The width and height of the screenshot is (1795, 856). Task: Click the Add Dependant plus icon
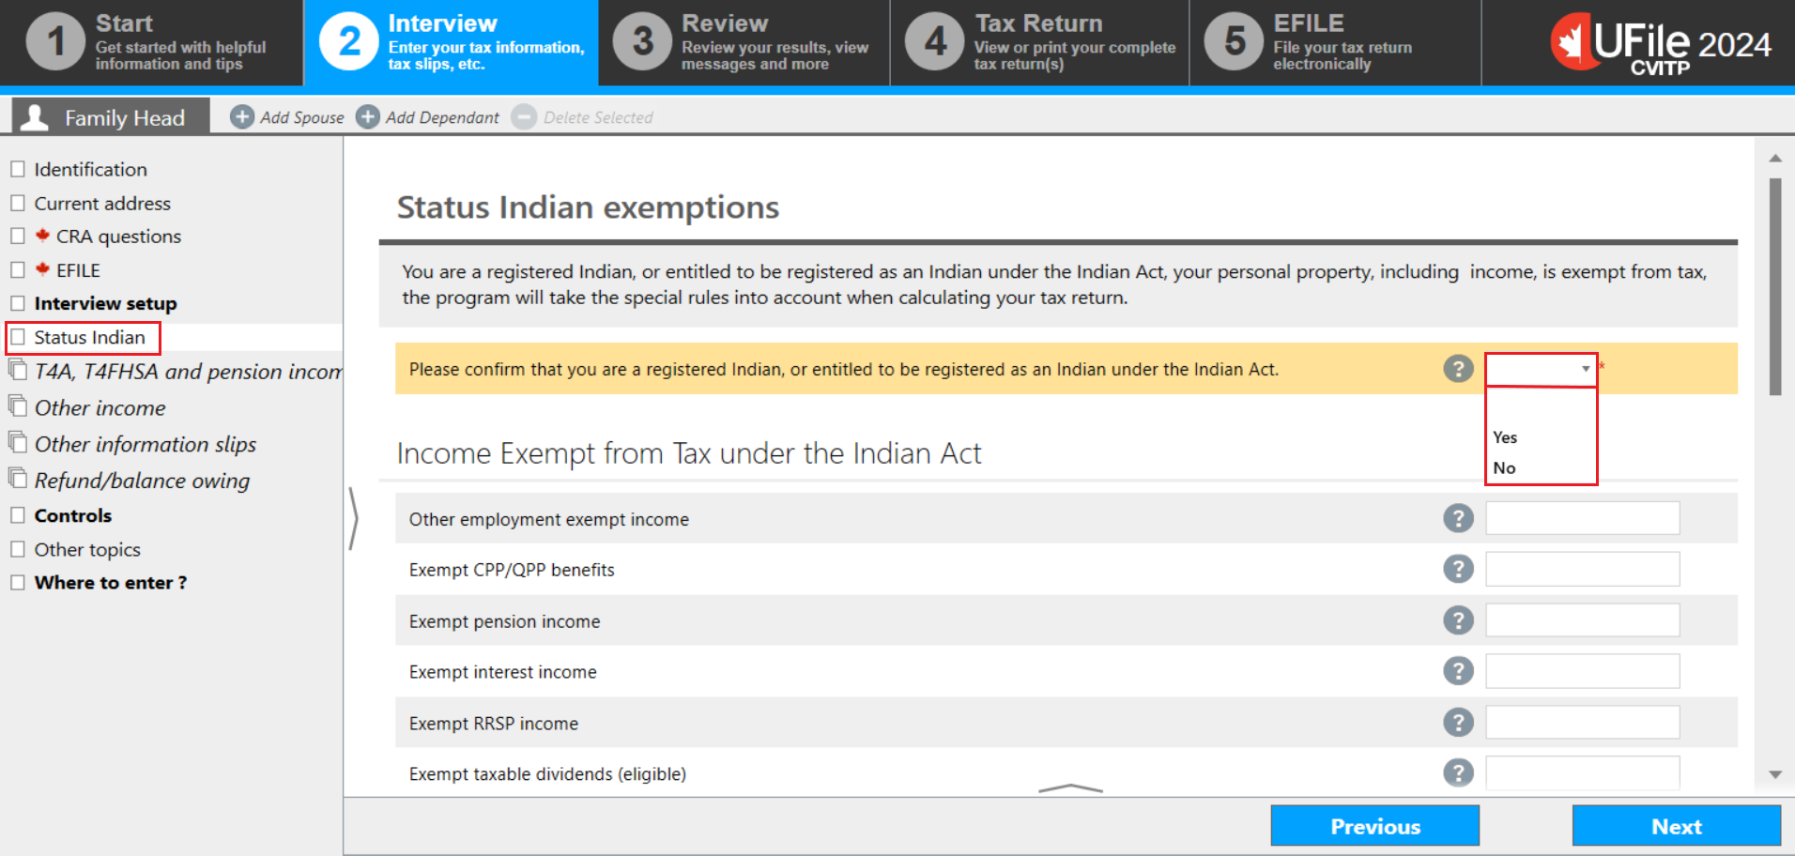tap(368, 116)
